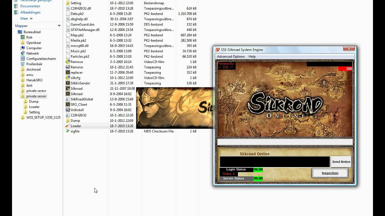Select Setting subfolder in tree
Viewport: 385px width, 216px height.
[34, 112]
